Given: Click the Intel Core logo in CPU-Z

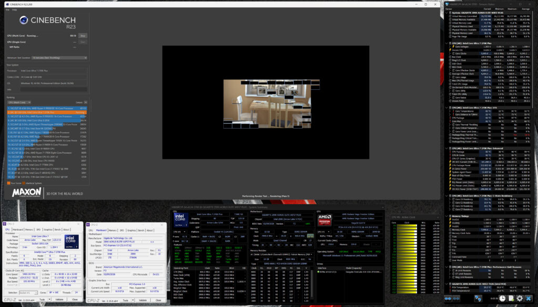Looking at the screenshot, I should pos(71,241).
